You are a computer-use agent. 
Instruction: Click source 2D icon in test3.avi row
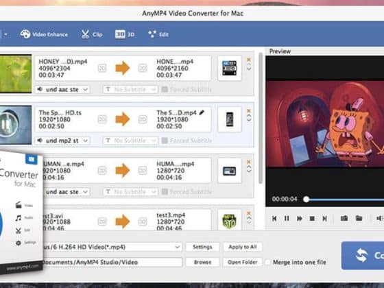click(x=102, y=221)
